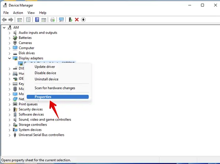
Task: Expand the Universal Serial Bus controllers node
Action: pyautogui.click(x=10, y=135)
